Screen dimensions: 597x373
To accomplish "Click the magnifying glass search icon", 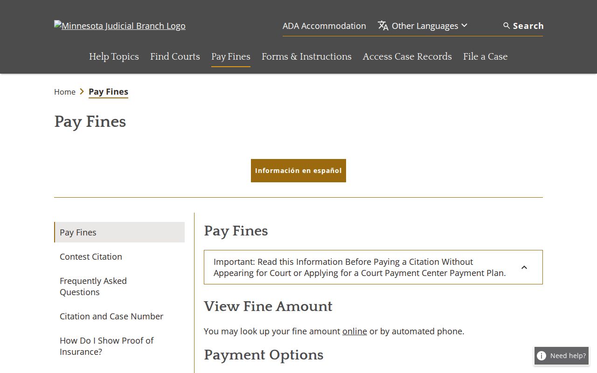I will pyautogui.click(x=507, y=26).
